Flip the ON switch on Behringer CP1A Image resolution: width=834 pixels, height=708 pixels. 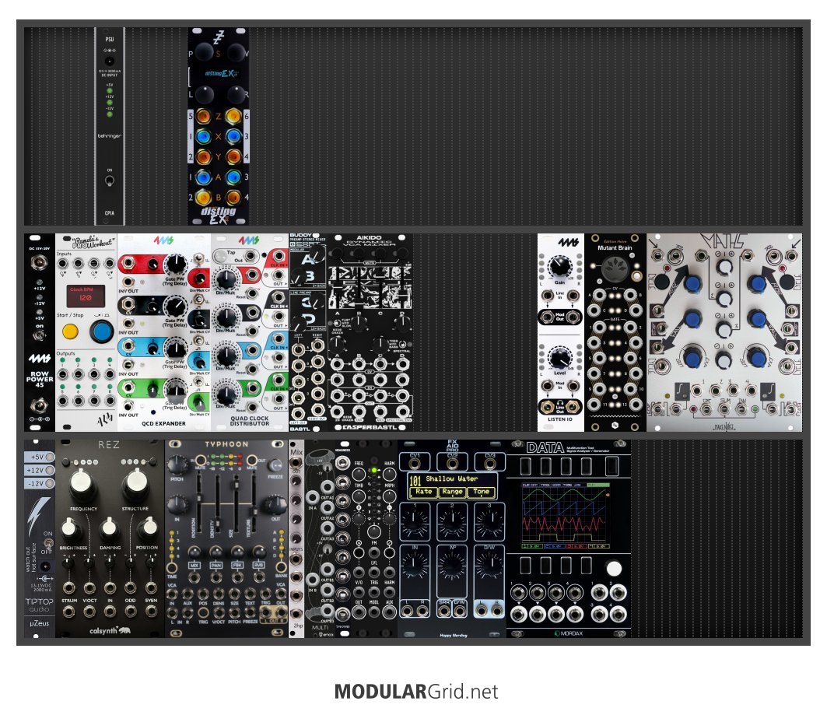coord(110,181)
